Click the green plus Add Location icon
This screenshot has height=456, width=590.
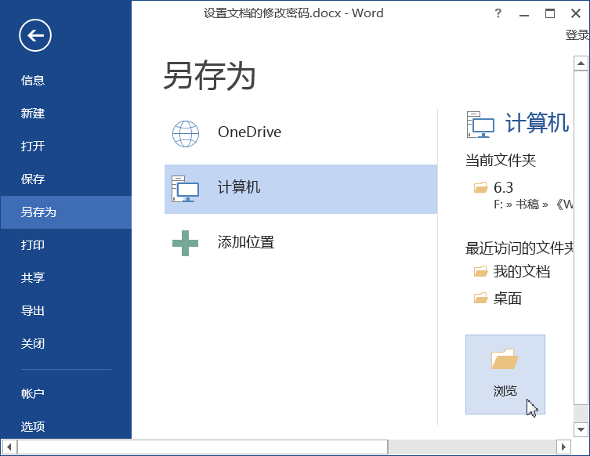tap(185, 243)
